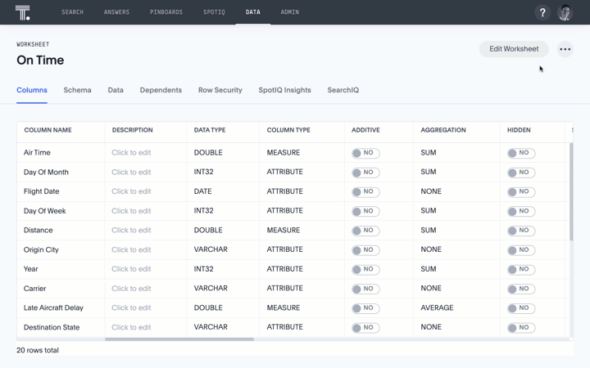Screen dimensions: 590x368
Task: Edit description for Origin City
Action: tap(131, 249)
